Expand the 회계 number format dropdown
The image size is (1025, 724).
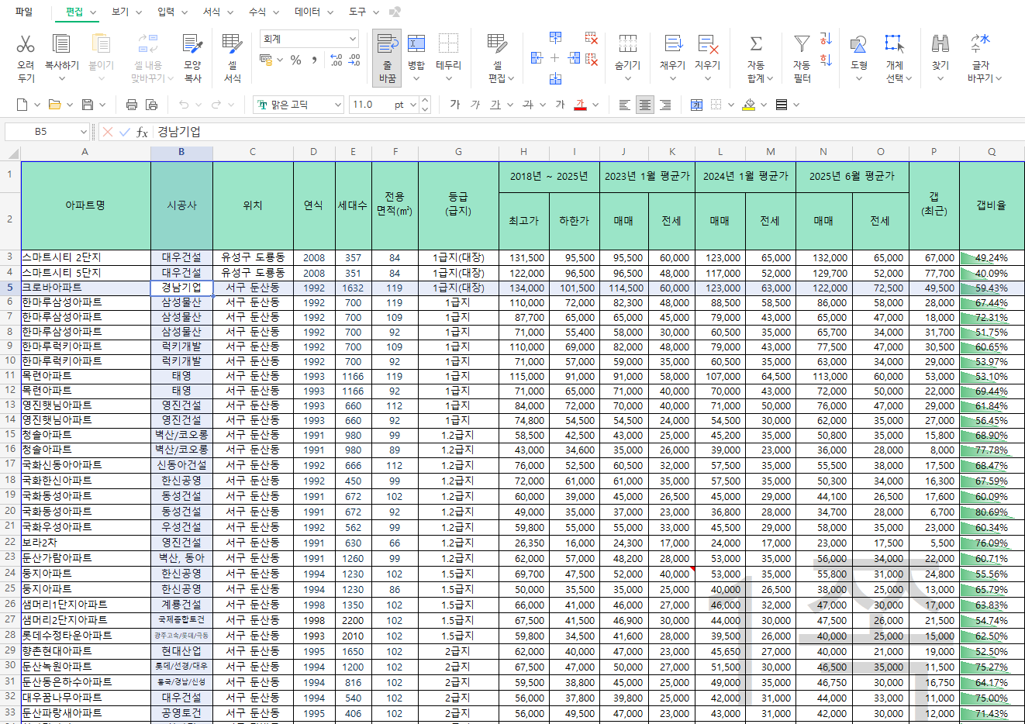(x=352, y=39)
